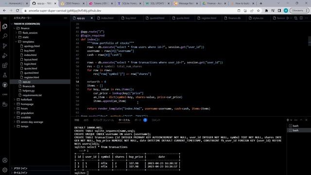Screen dimensions: 311x175
Task: Switch to buy.html editor tab
Action: pyautogui.click(x=131, y=18)
